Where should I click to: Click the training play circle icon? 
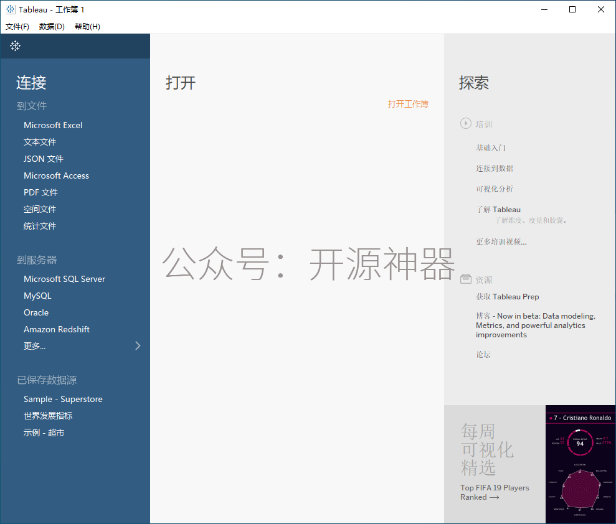(465, 123)
